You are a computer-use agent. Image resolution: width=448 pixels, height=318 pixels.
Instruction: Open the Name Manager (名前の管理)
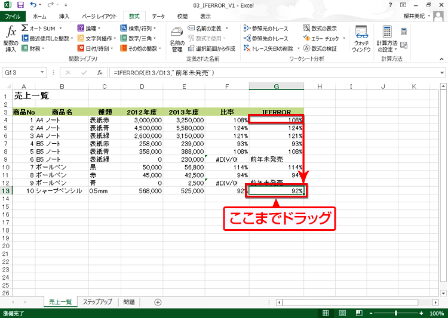click(177, 39)
